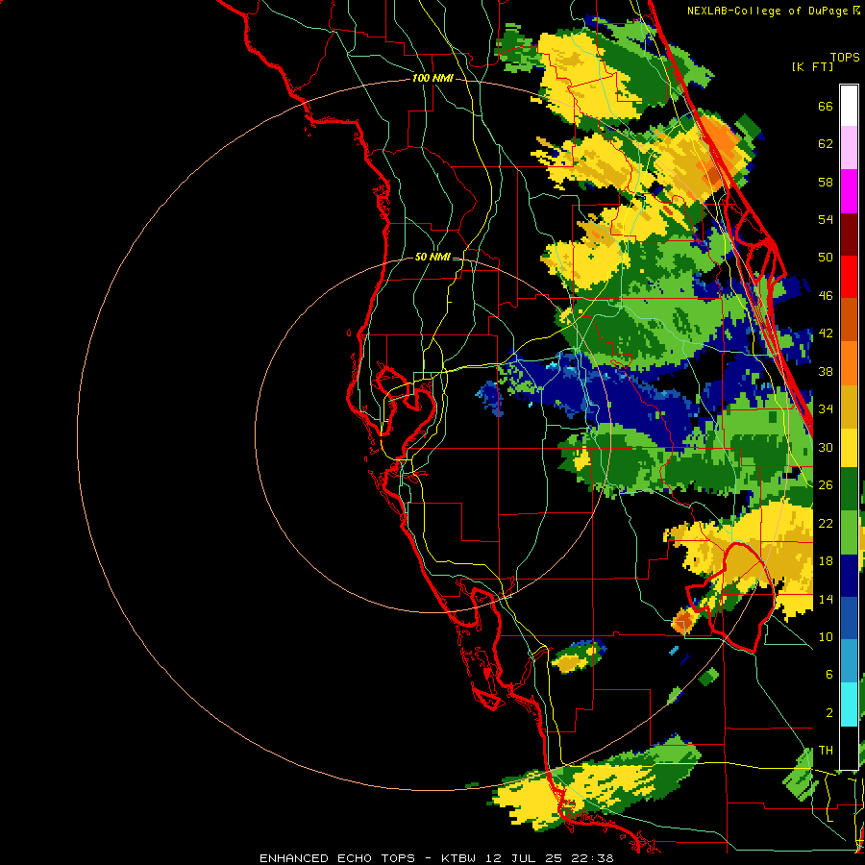Click the '66' scale value
865x865 pixels.
tap(826, 106)
